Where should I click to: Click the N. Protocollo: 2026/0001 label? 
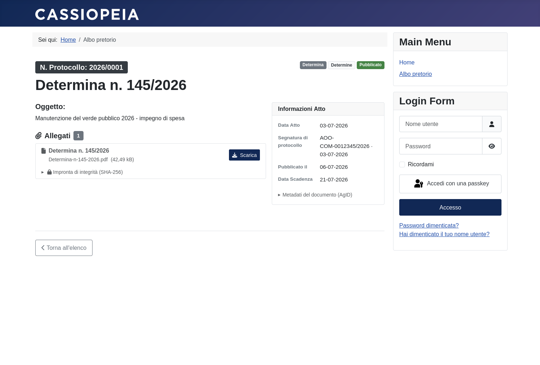81,67
